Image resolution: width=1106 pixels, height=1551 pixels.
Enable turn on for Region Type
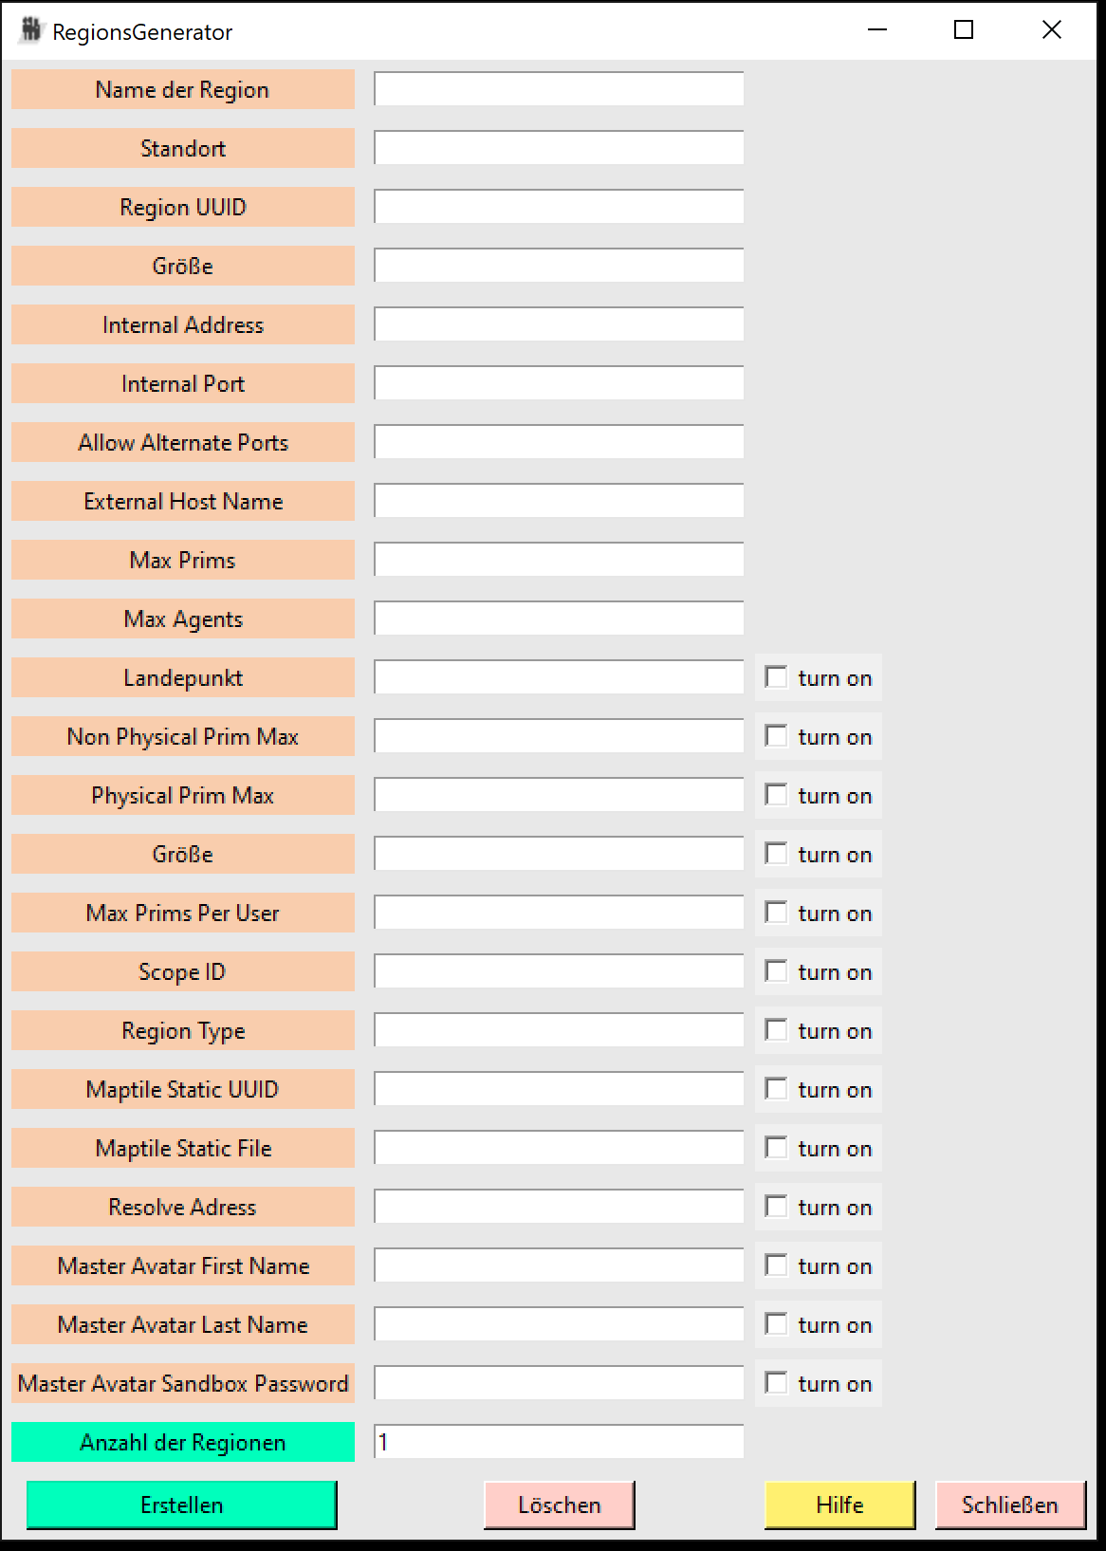[x=777, y=1030]
